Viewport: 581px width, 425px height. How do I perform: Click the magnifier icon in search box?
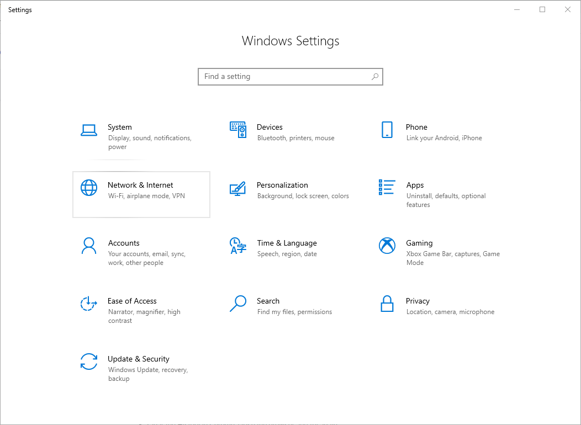coord(375,77)
